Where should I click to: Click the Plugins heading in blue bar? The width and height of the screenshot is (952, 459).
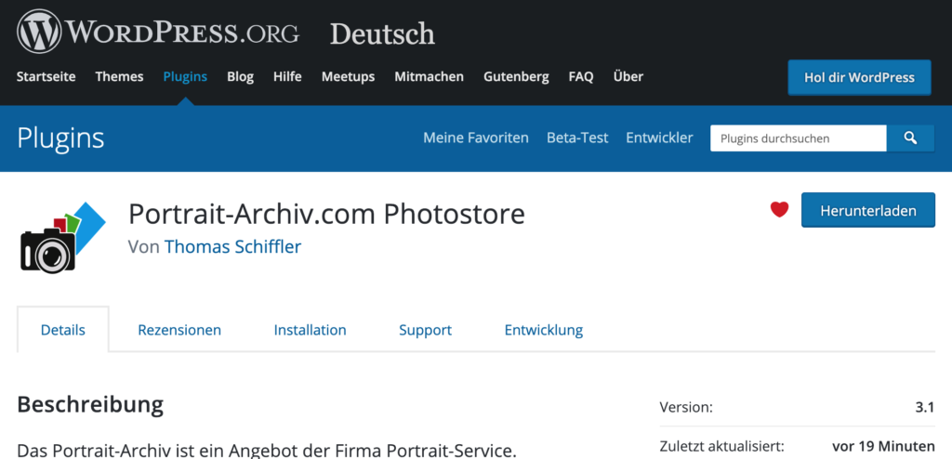click(x=60, y=138)
